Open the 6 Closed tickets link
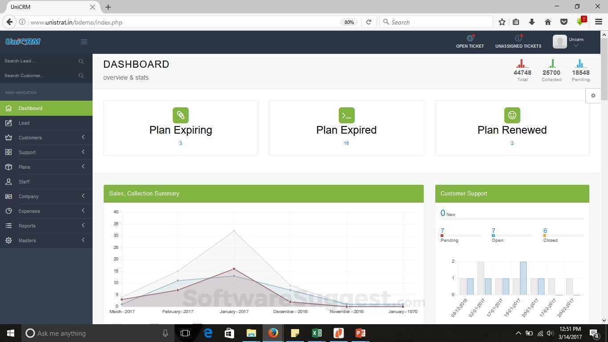Viewport: 608px width, 342px height. [545, 231]
